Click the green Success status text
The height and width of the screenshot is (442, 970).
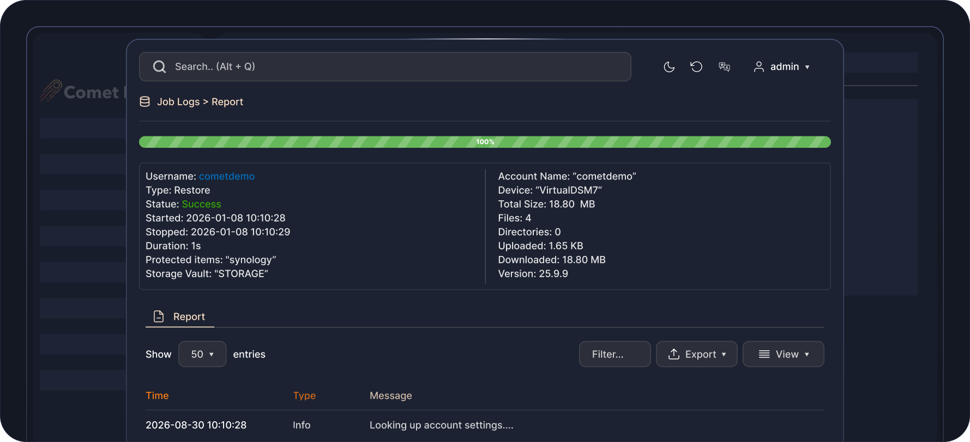tap(202, 204)
